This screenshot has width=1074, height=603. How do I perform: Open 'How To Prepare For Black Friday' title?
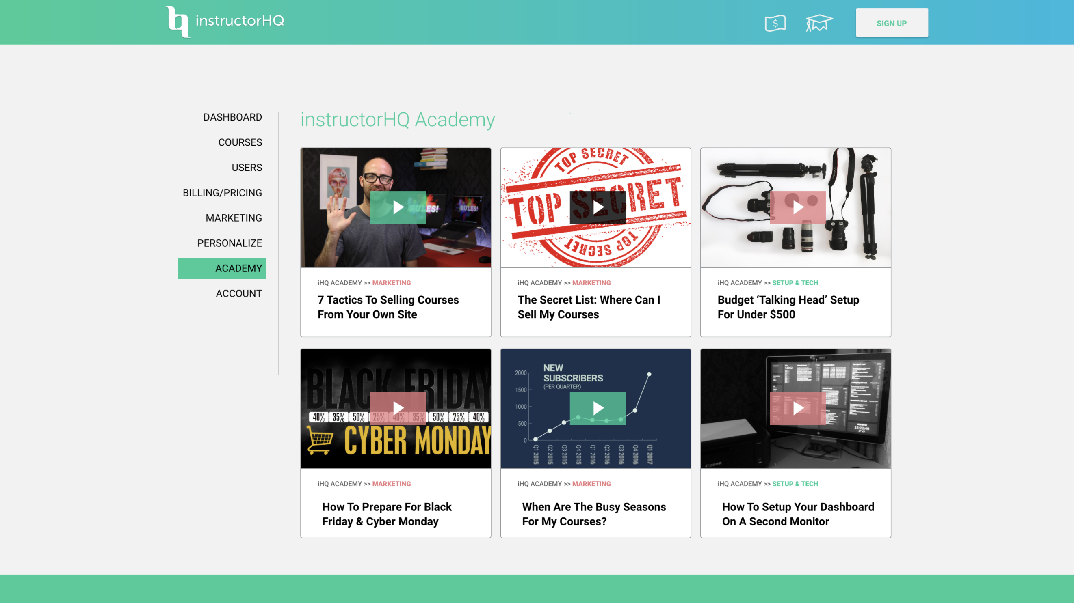(x=386, y=514)
